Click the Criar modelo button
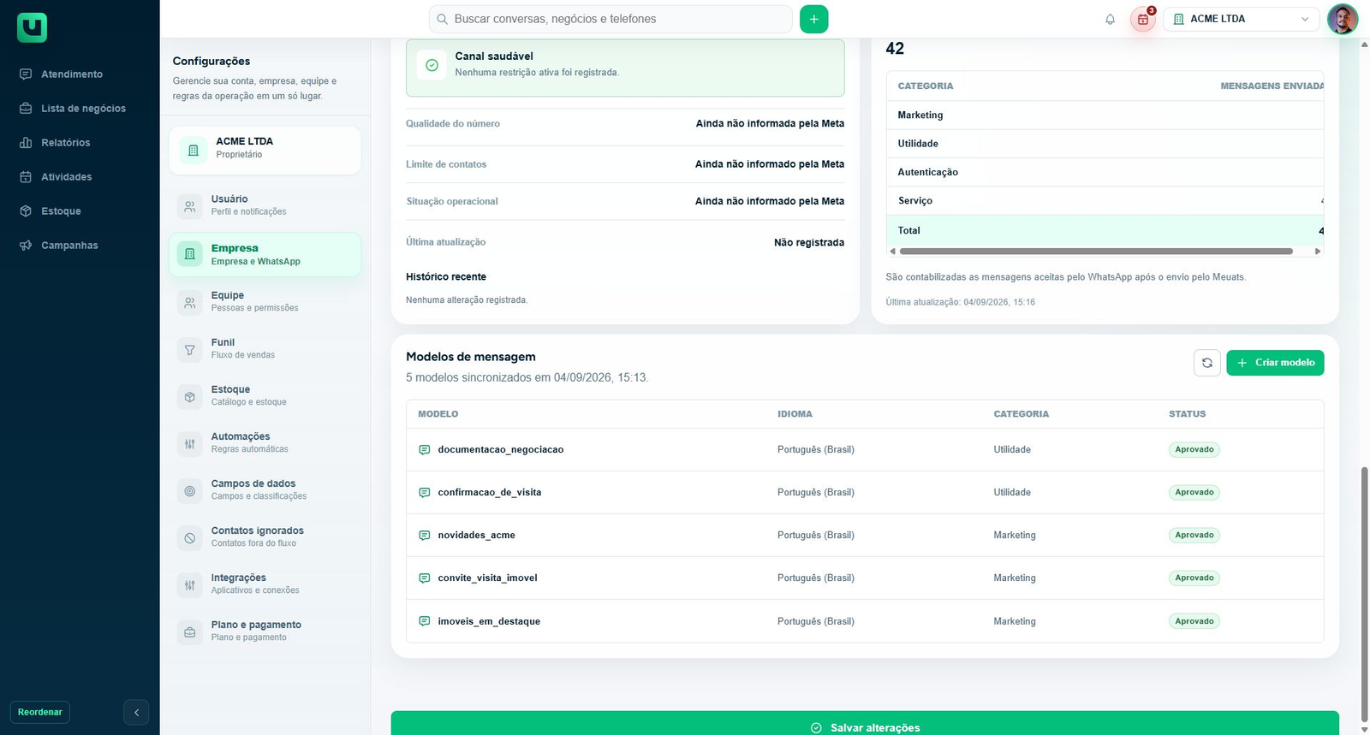Image resolution: width=1370 pixels, height=735 pixels. [x=1275, y=363]
